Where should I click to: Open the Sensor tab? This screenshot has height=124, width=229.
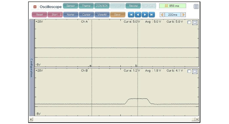tap(71, 6)
